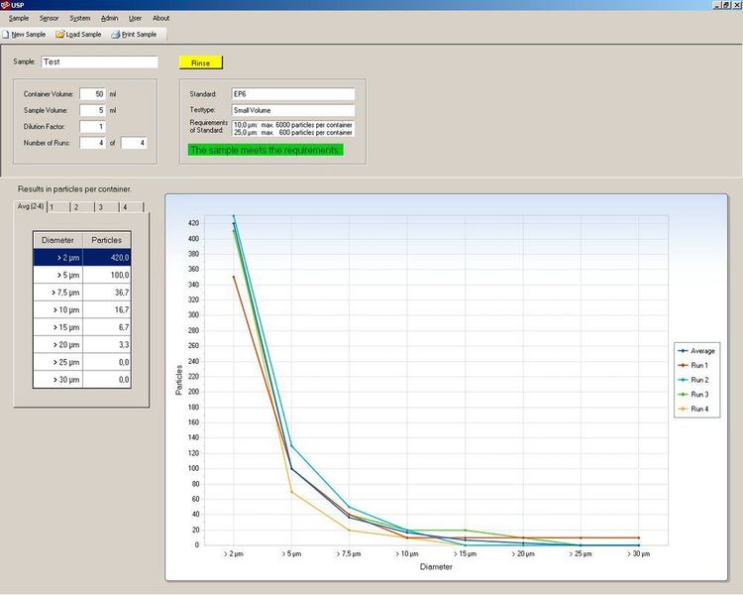Open the Sample menu
743x595 pixels.
pos(19,18)
